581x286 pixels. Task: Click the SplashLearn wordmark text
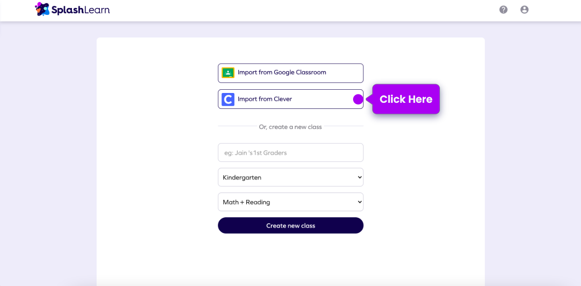(x=80, y=9)
